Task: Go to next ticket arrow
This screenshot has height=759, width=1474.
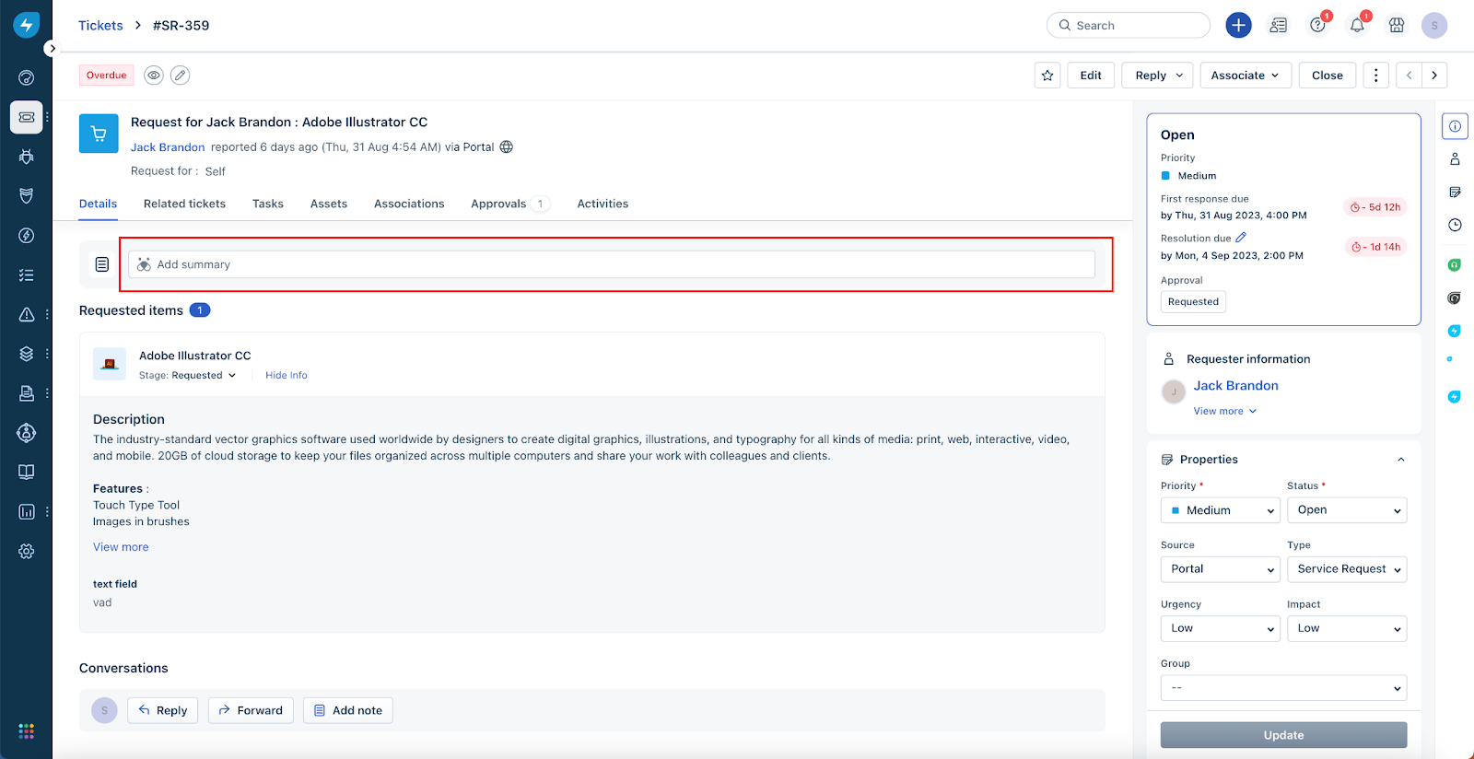Action: (x=1434, y=76)
